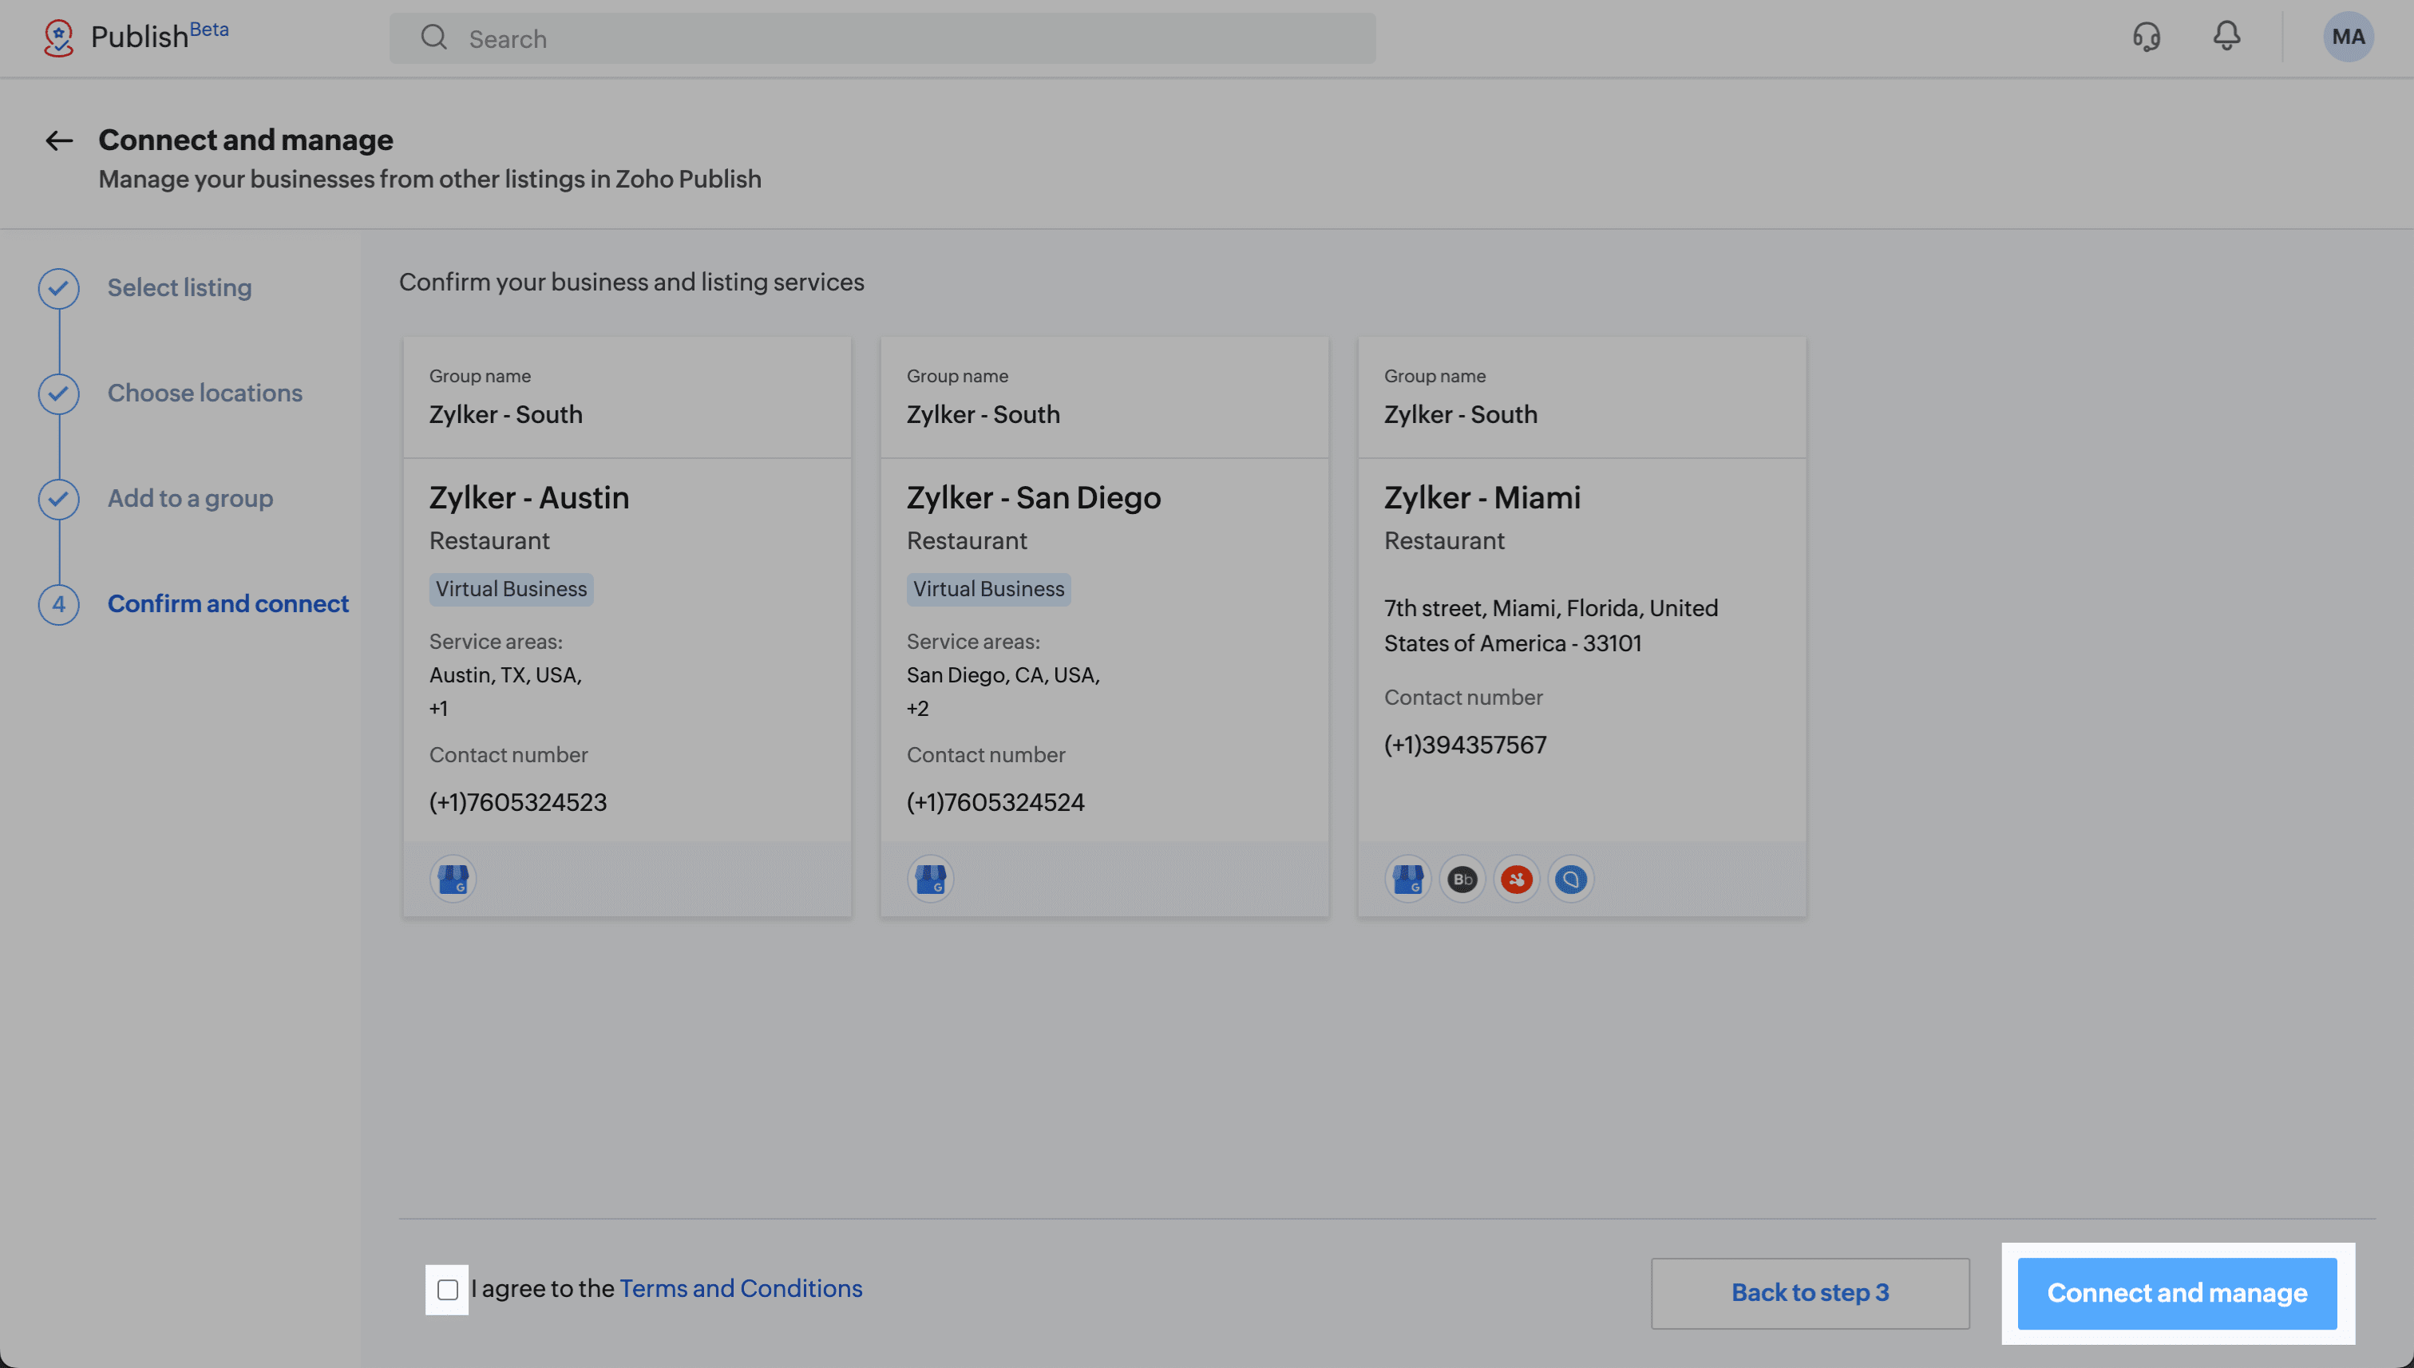Screen dimensions: 2414x1368
Task: Click Add to a group step checkmark
Action: pos(58,499)
